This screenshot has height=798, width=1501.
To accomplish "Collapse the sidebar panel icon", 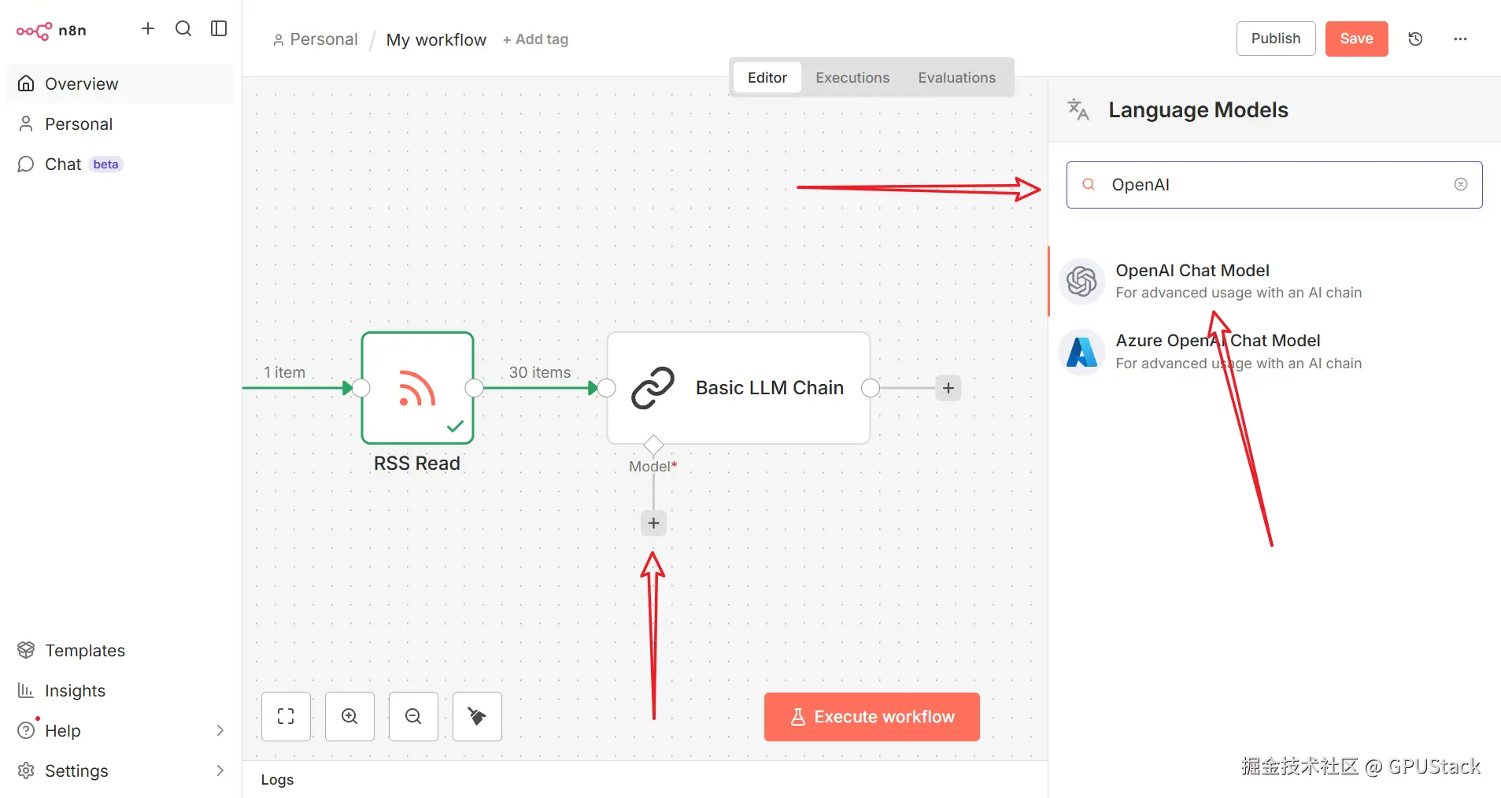I will tap(219, 29).
